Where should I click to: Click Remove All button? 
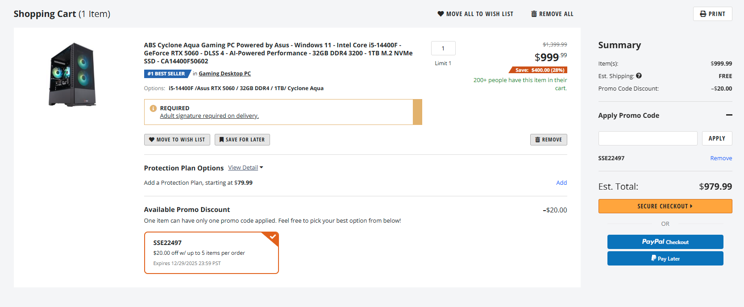coord(552,14)
